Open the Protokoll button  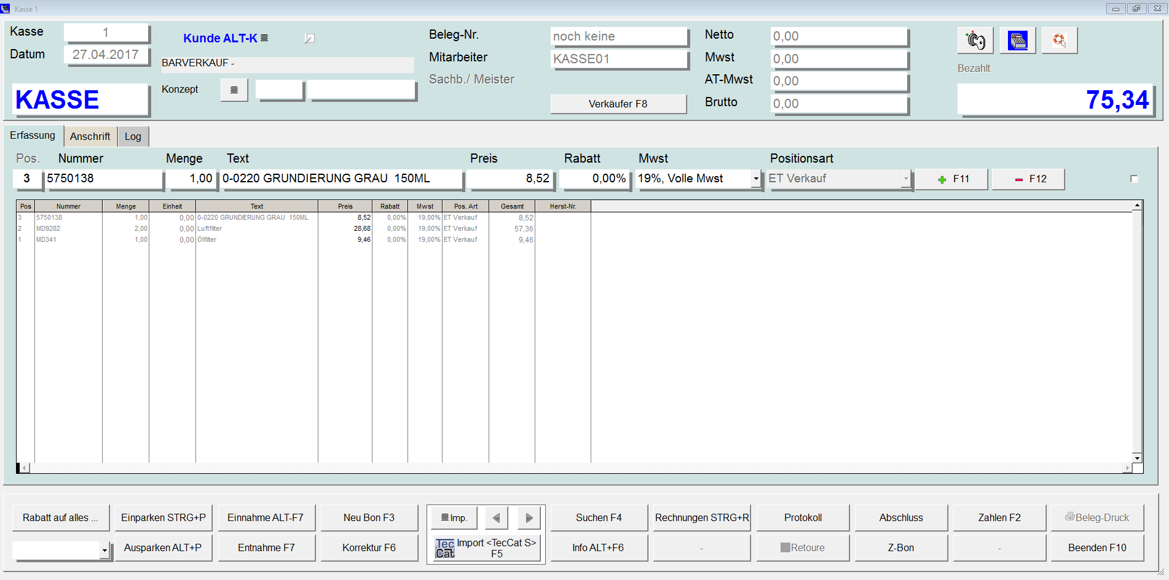pos(803,518)
